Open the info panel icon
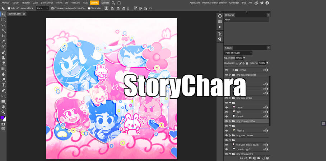This screenshot has width=326, height=161. point(220,16)
